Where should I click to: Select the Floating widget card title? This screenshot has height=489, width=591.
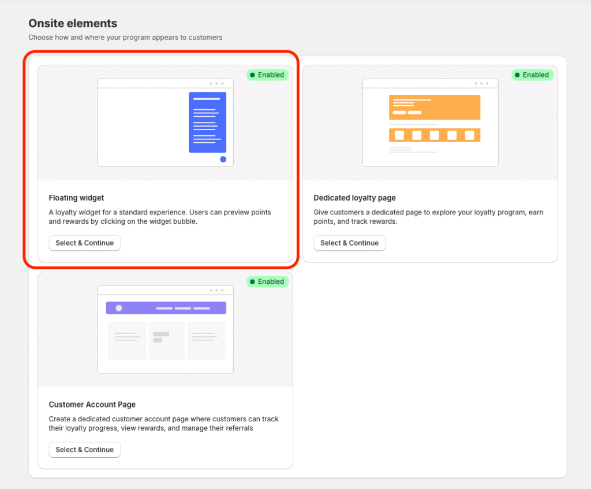point(76,198)
